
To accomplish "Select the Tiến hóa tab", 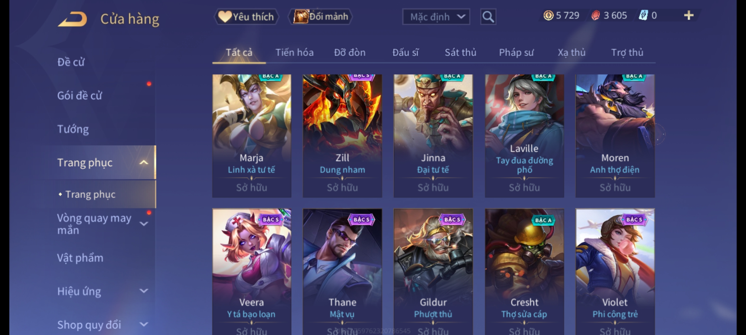I will 294,52.
